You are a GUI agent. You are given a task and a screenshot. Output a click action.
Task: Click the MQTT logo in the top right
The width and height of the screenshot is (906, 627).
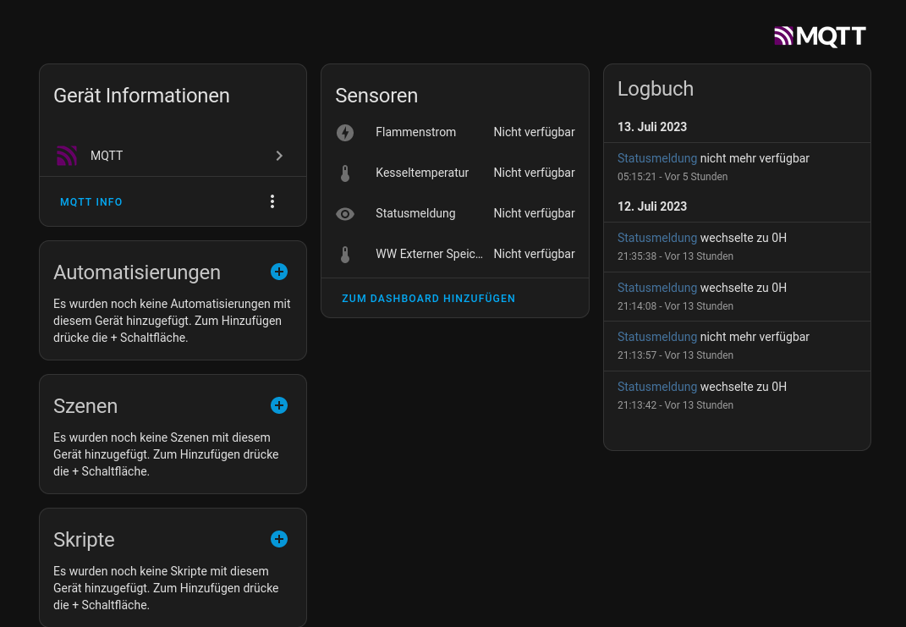pyautogui.click(x=819, y=36)
